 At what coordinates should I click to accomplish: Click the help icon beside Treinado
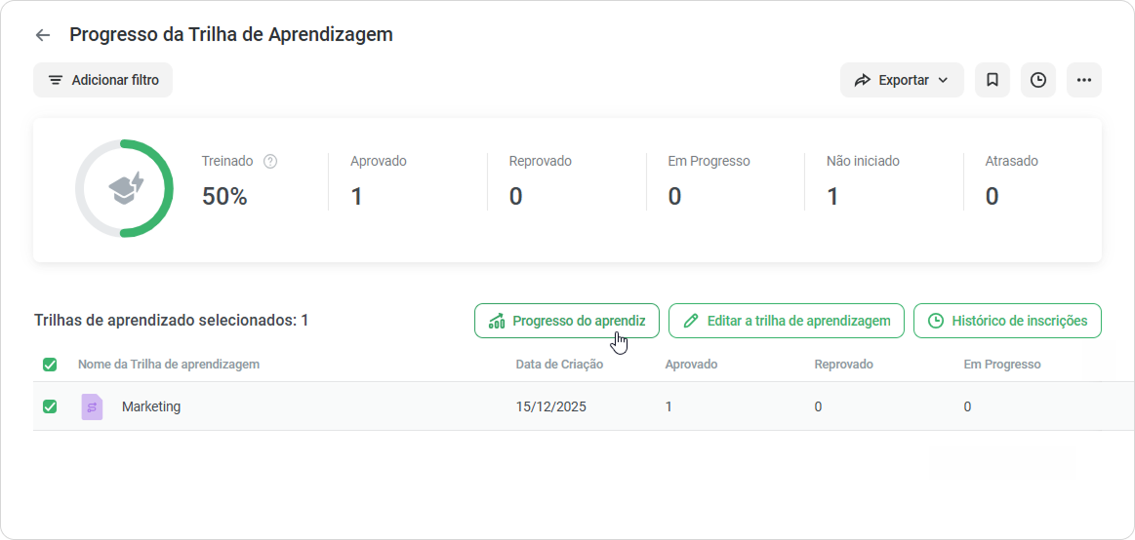[270, 161]
